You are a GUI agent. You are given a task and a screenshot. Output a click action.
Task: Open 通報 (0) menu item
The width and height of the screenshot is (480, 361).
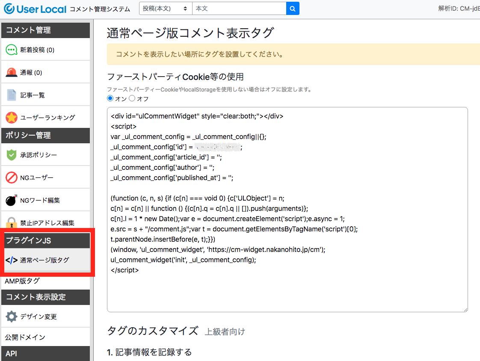(46, 72)
